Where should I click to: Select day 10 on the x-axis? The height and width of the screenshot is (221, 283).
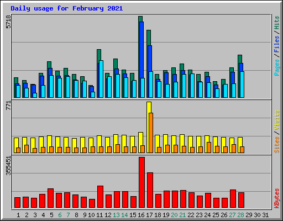pos(91,215)
